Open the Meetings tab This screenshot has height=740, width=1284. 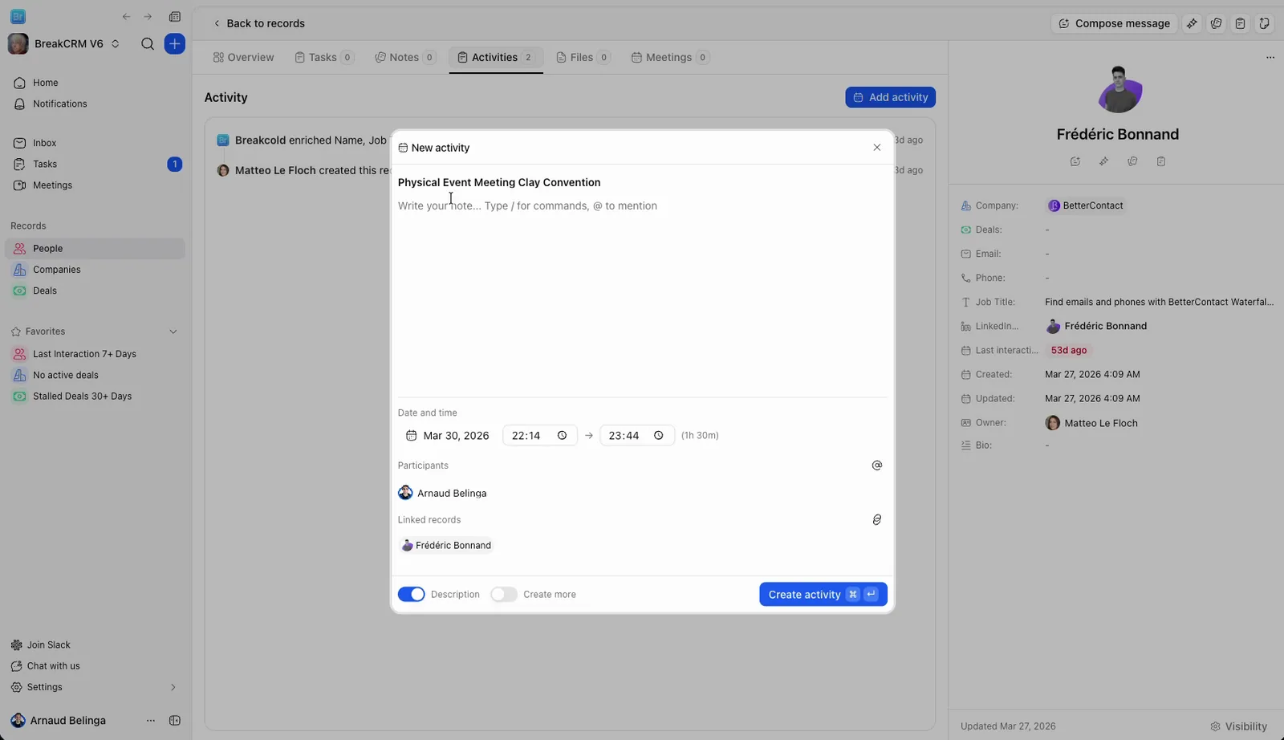pos(670,57)
